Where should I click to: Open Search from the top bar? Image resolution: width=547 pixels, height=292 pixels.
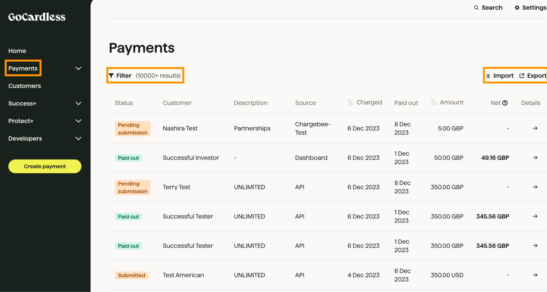(488, 7)
